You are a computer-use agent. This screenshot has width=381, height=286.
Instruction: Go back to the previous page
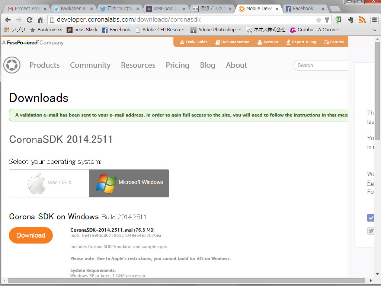[x=8, y=20]
